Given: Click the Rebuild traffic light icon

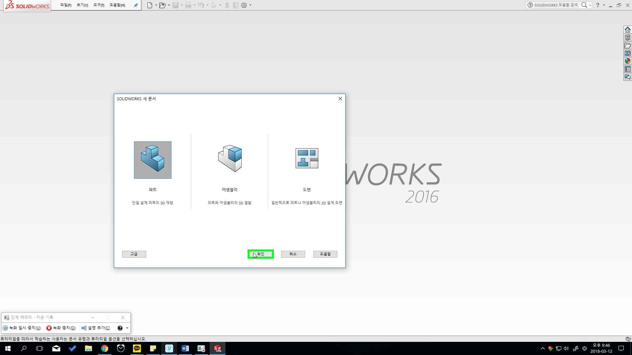Looking at the screenshot, I should [227, 5].
